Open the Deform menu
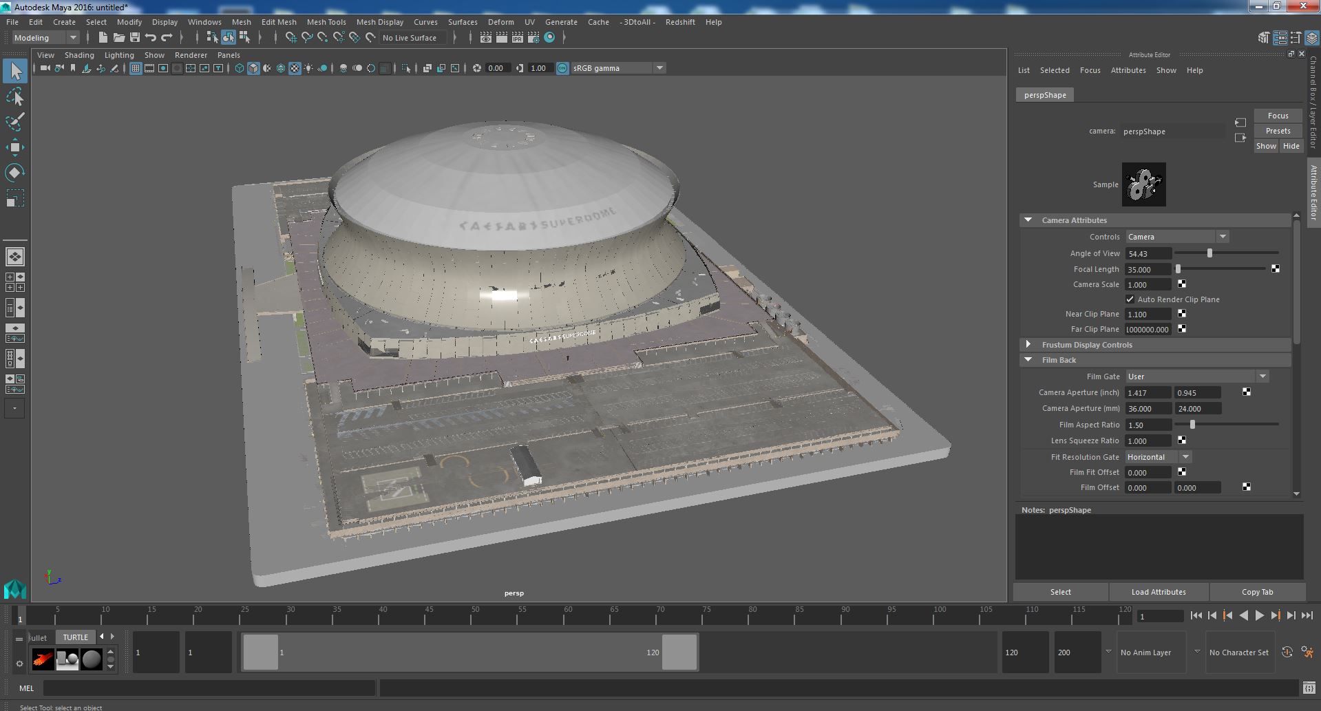The height and width of the screenshot is (711, 1321). point(500,22)
